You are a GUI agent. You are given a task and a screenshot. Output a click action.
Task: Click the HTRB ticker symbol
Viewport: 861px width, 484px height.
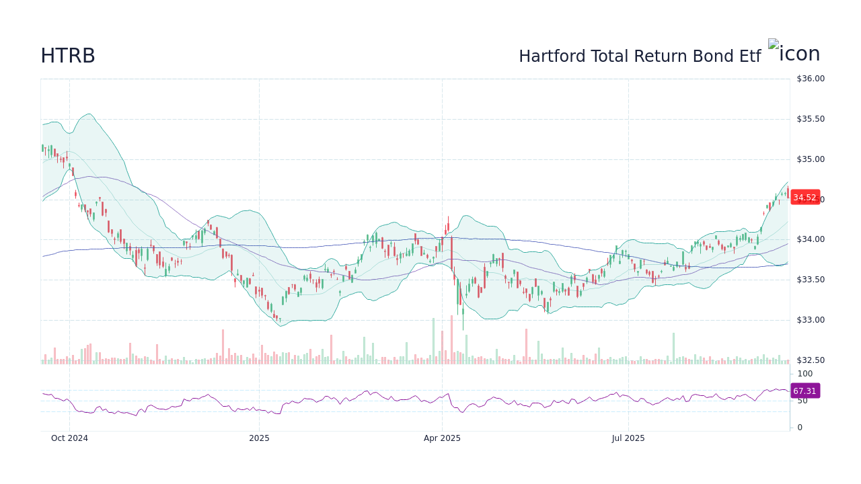point(69,56)
